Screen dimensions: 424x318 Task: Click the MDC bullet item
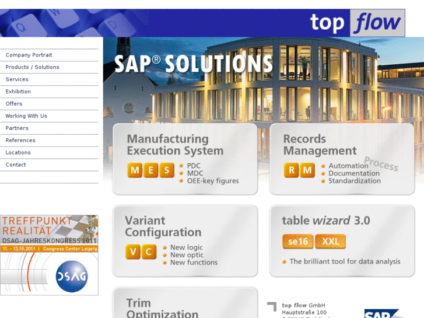[195, 173]
